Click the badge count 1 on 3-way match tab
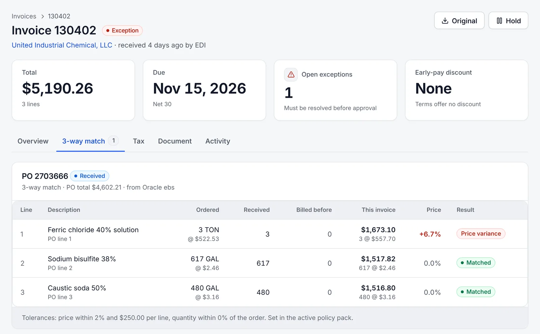 coord(114,141)
